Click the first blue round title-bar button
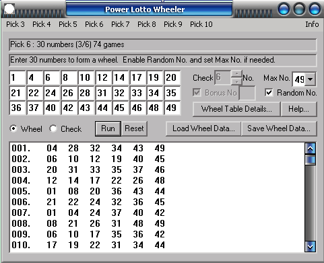 (x=284, y=9)
